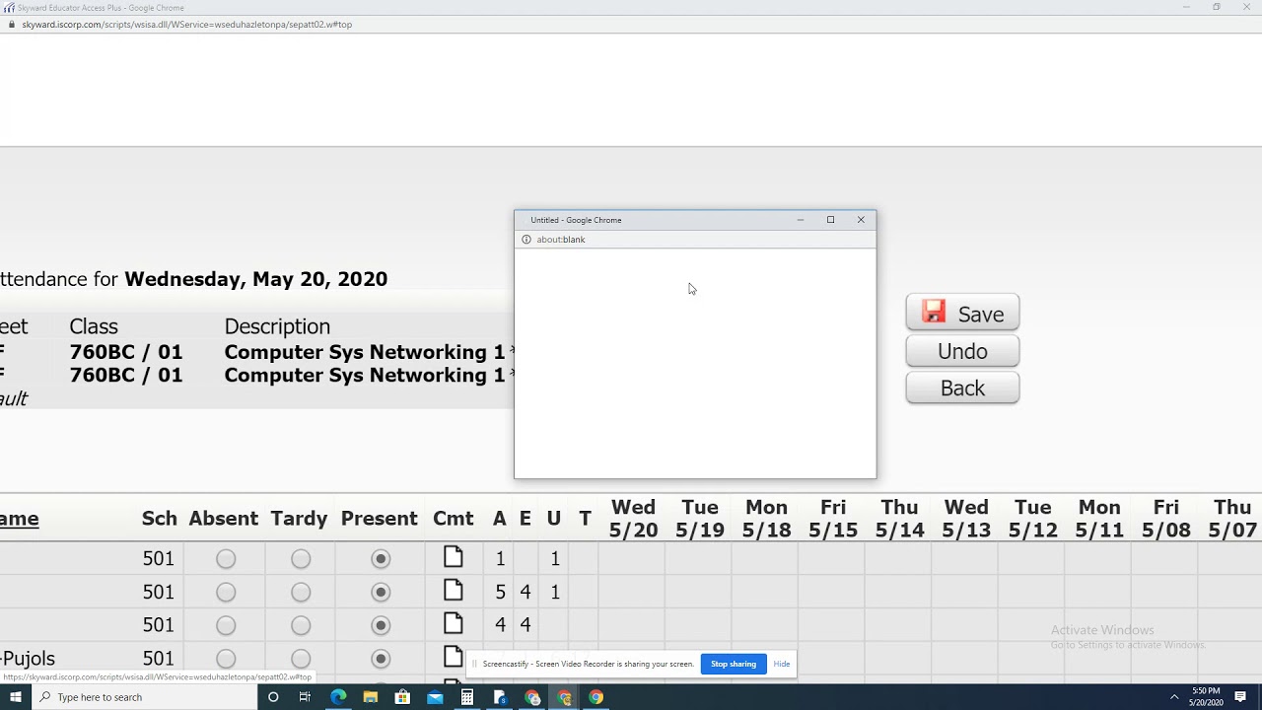Open comment icon in the Pujols row

coord(454,657)
